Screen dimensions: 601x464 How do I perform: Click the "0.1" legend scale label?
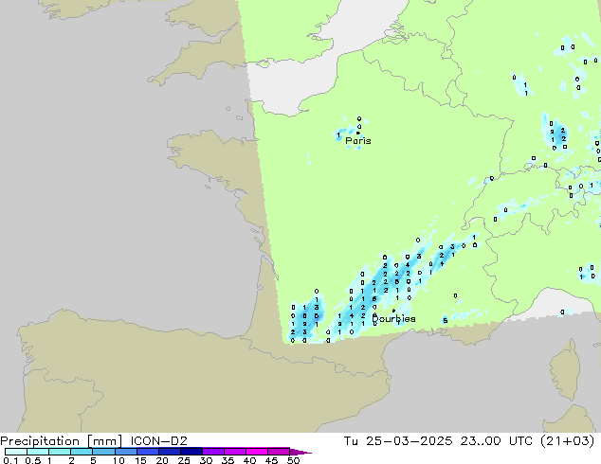point(10,460)
